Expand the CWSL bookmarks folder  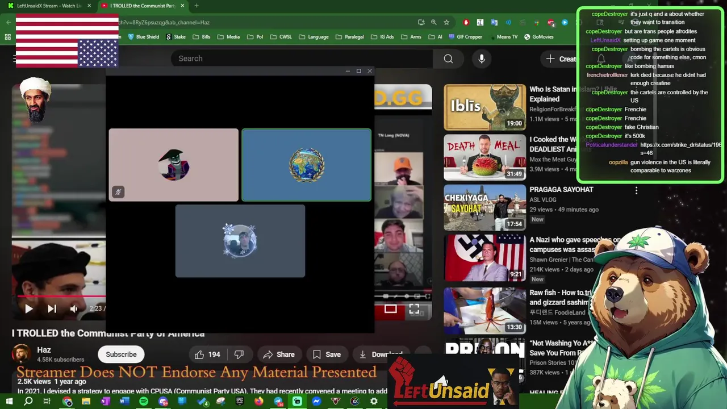pyautogui.click(x=281, y=37)
